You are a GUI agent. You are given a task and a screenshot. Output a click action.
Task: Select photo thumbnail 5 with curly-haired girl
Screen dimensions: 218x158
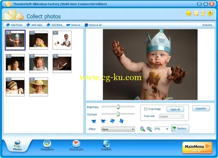click(x=38, y=63)
